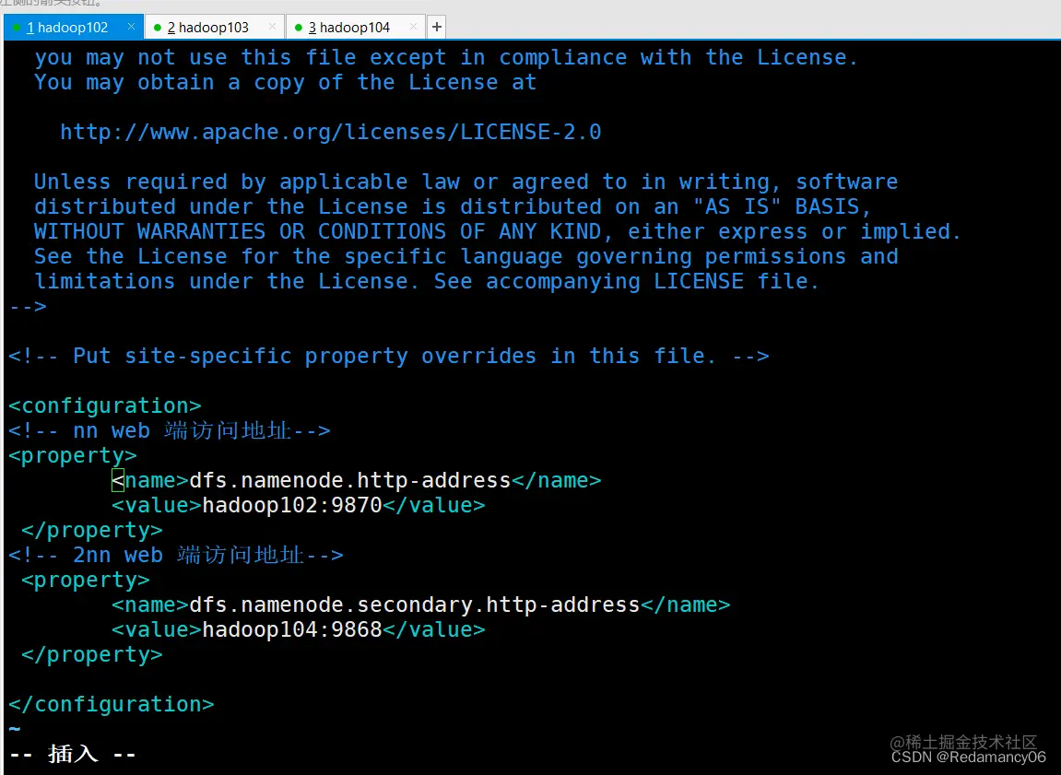1061x775 pixels.
Task: Click the '-->' comment terminator under the license text
Action: (28, 306)
